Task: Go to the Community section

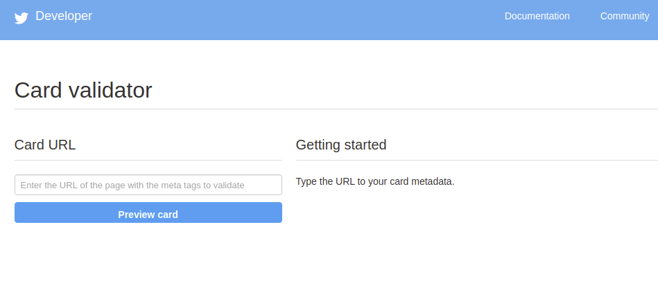Action: click(625, 16)
